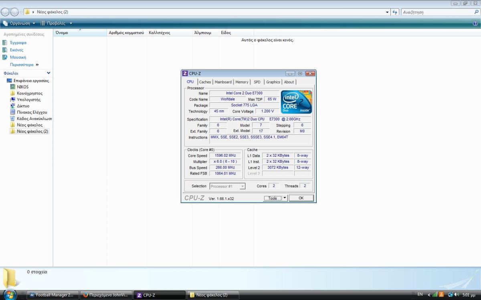
Task: Click the large folder icon in details pane
Action: [10, 278]
